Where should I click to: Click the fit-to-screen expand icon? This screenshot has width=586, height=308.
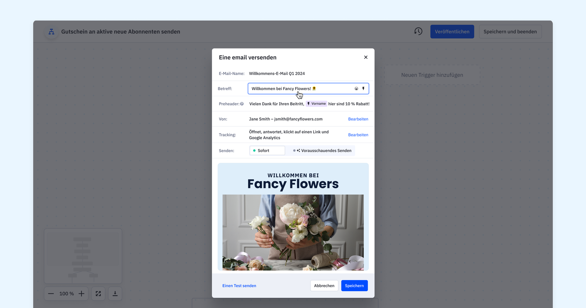[x=98, y=294]
